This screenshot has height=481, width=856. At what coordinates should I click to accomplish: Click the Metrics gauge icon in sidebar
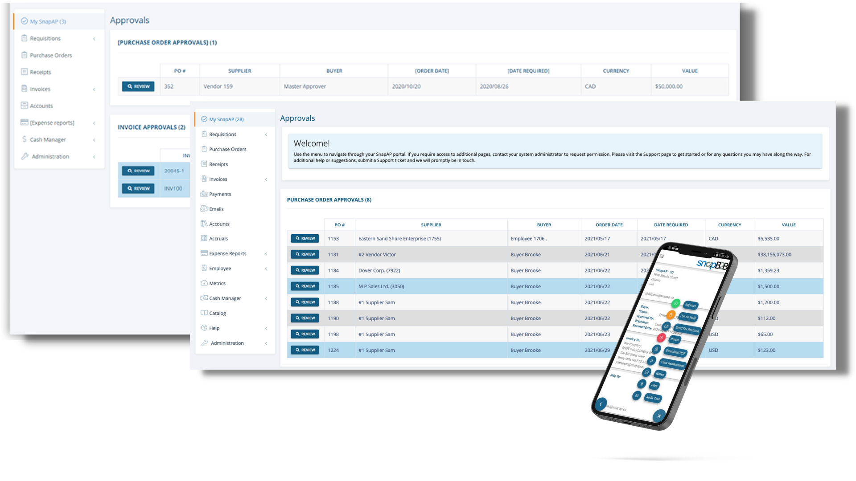(204, 283)
